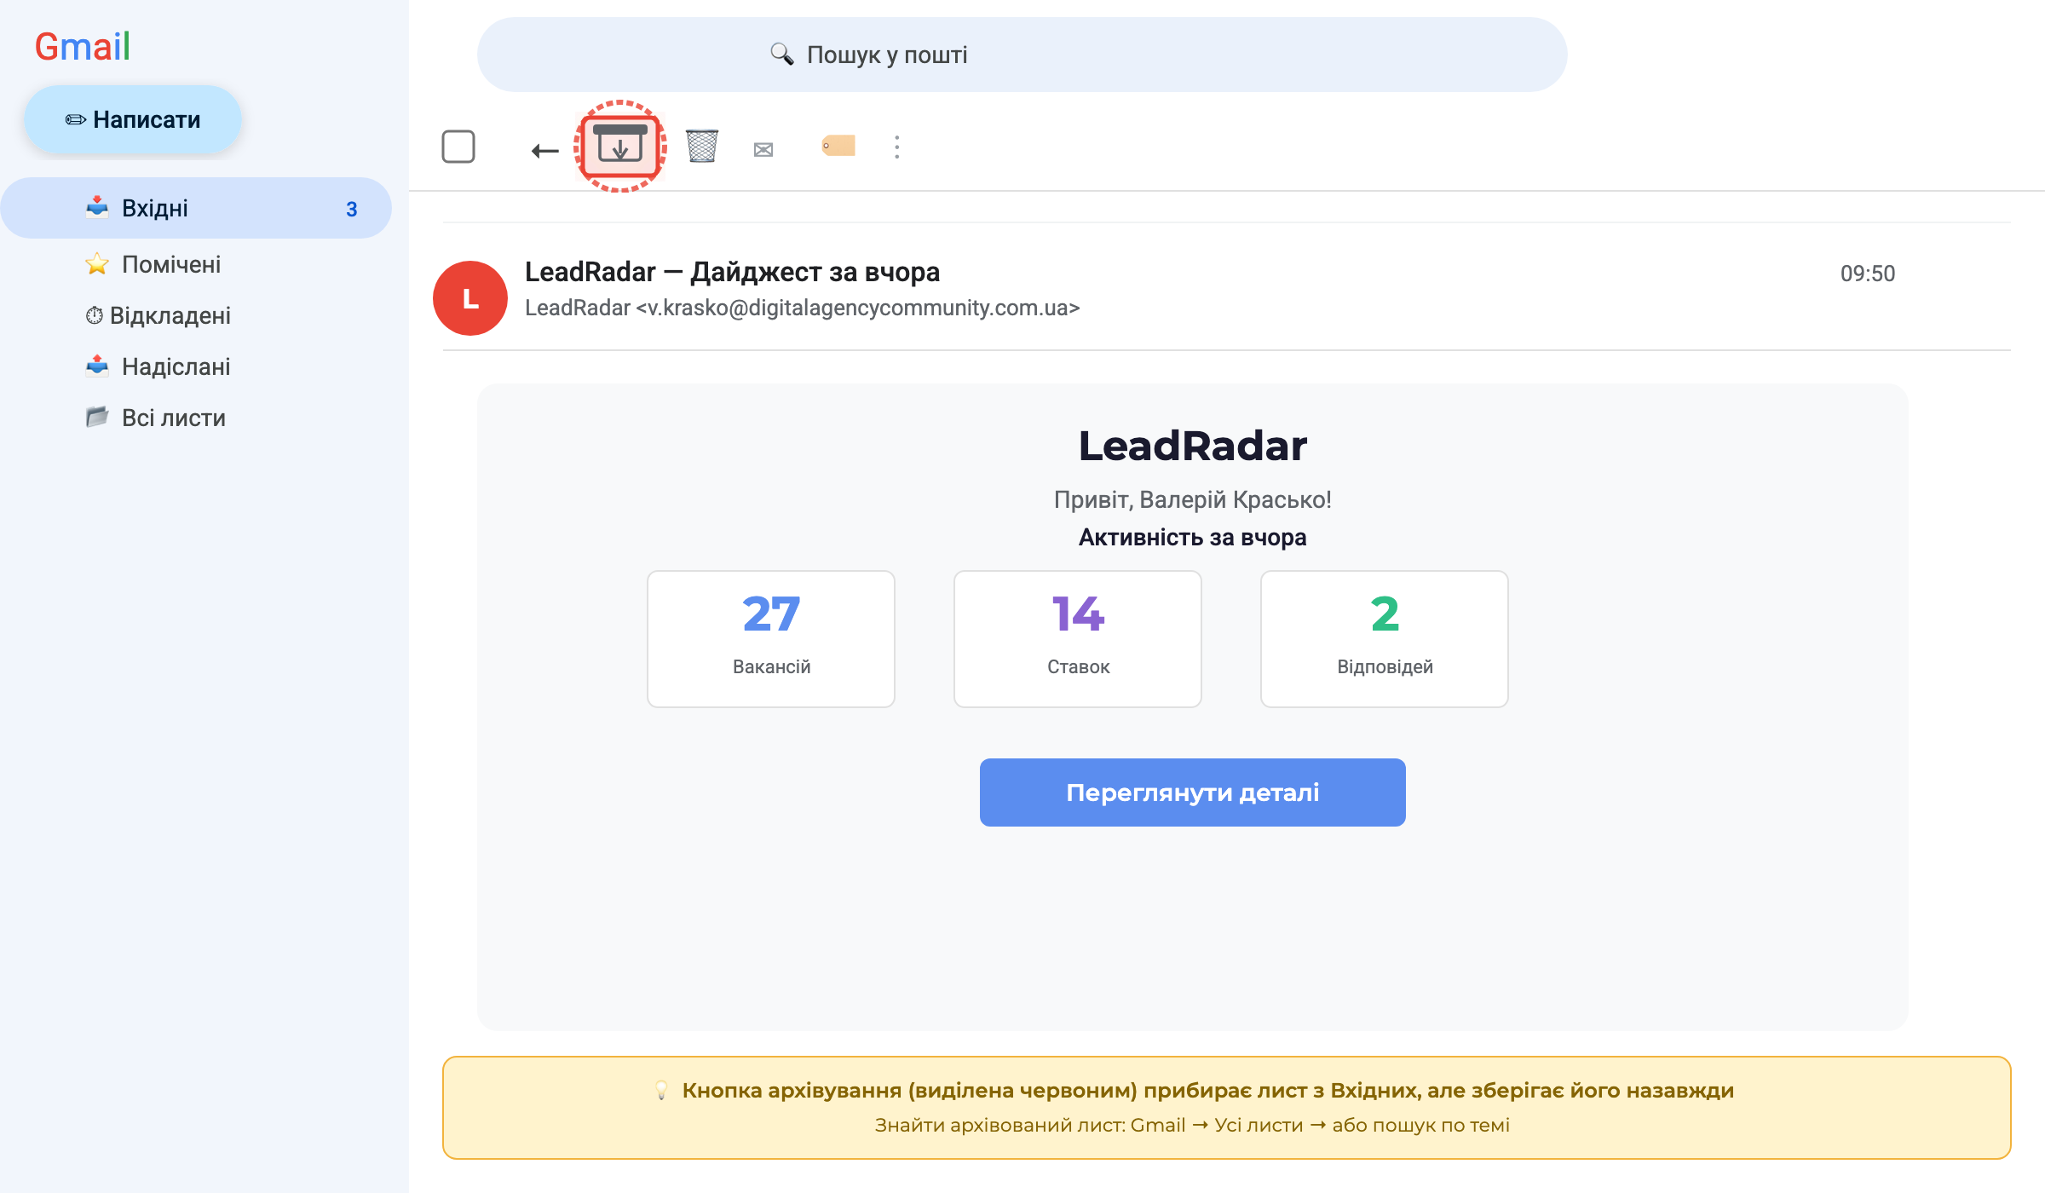Click the label tag icon

coord(838,146)
